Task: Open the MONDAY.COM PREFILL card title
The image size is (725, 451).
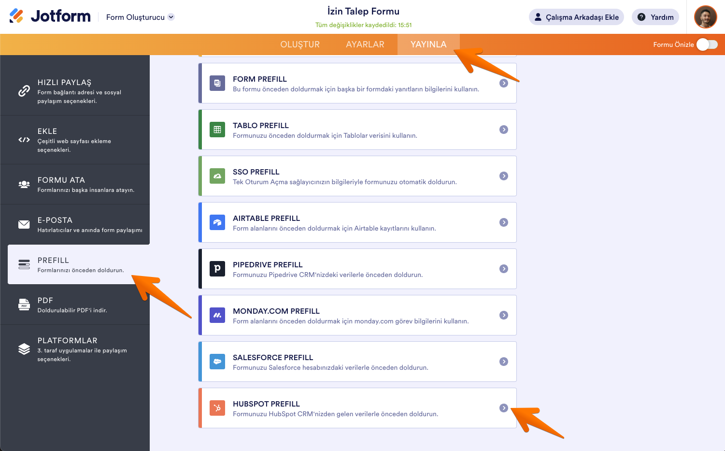Action: pyautogui.click(x=276, y=311)
